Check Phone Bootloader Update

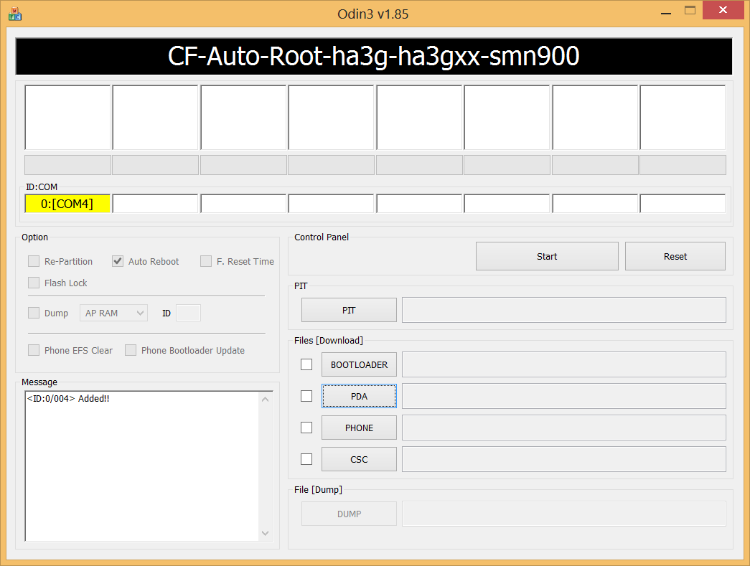(130, 350)
